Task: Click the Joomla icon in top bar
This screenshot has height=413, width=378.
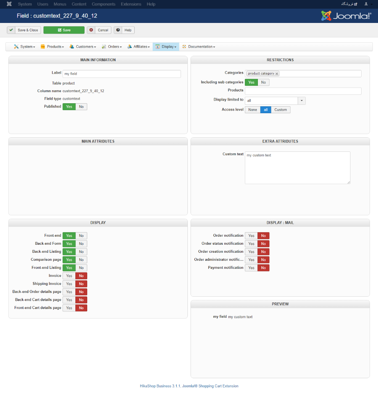Action: coord(9,4)
